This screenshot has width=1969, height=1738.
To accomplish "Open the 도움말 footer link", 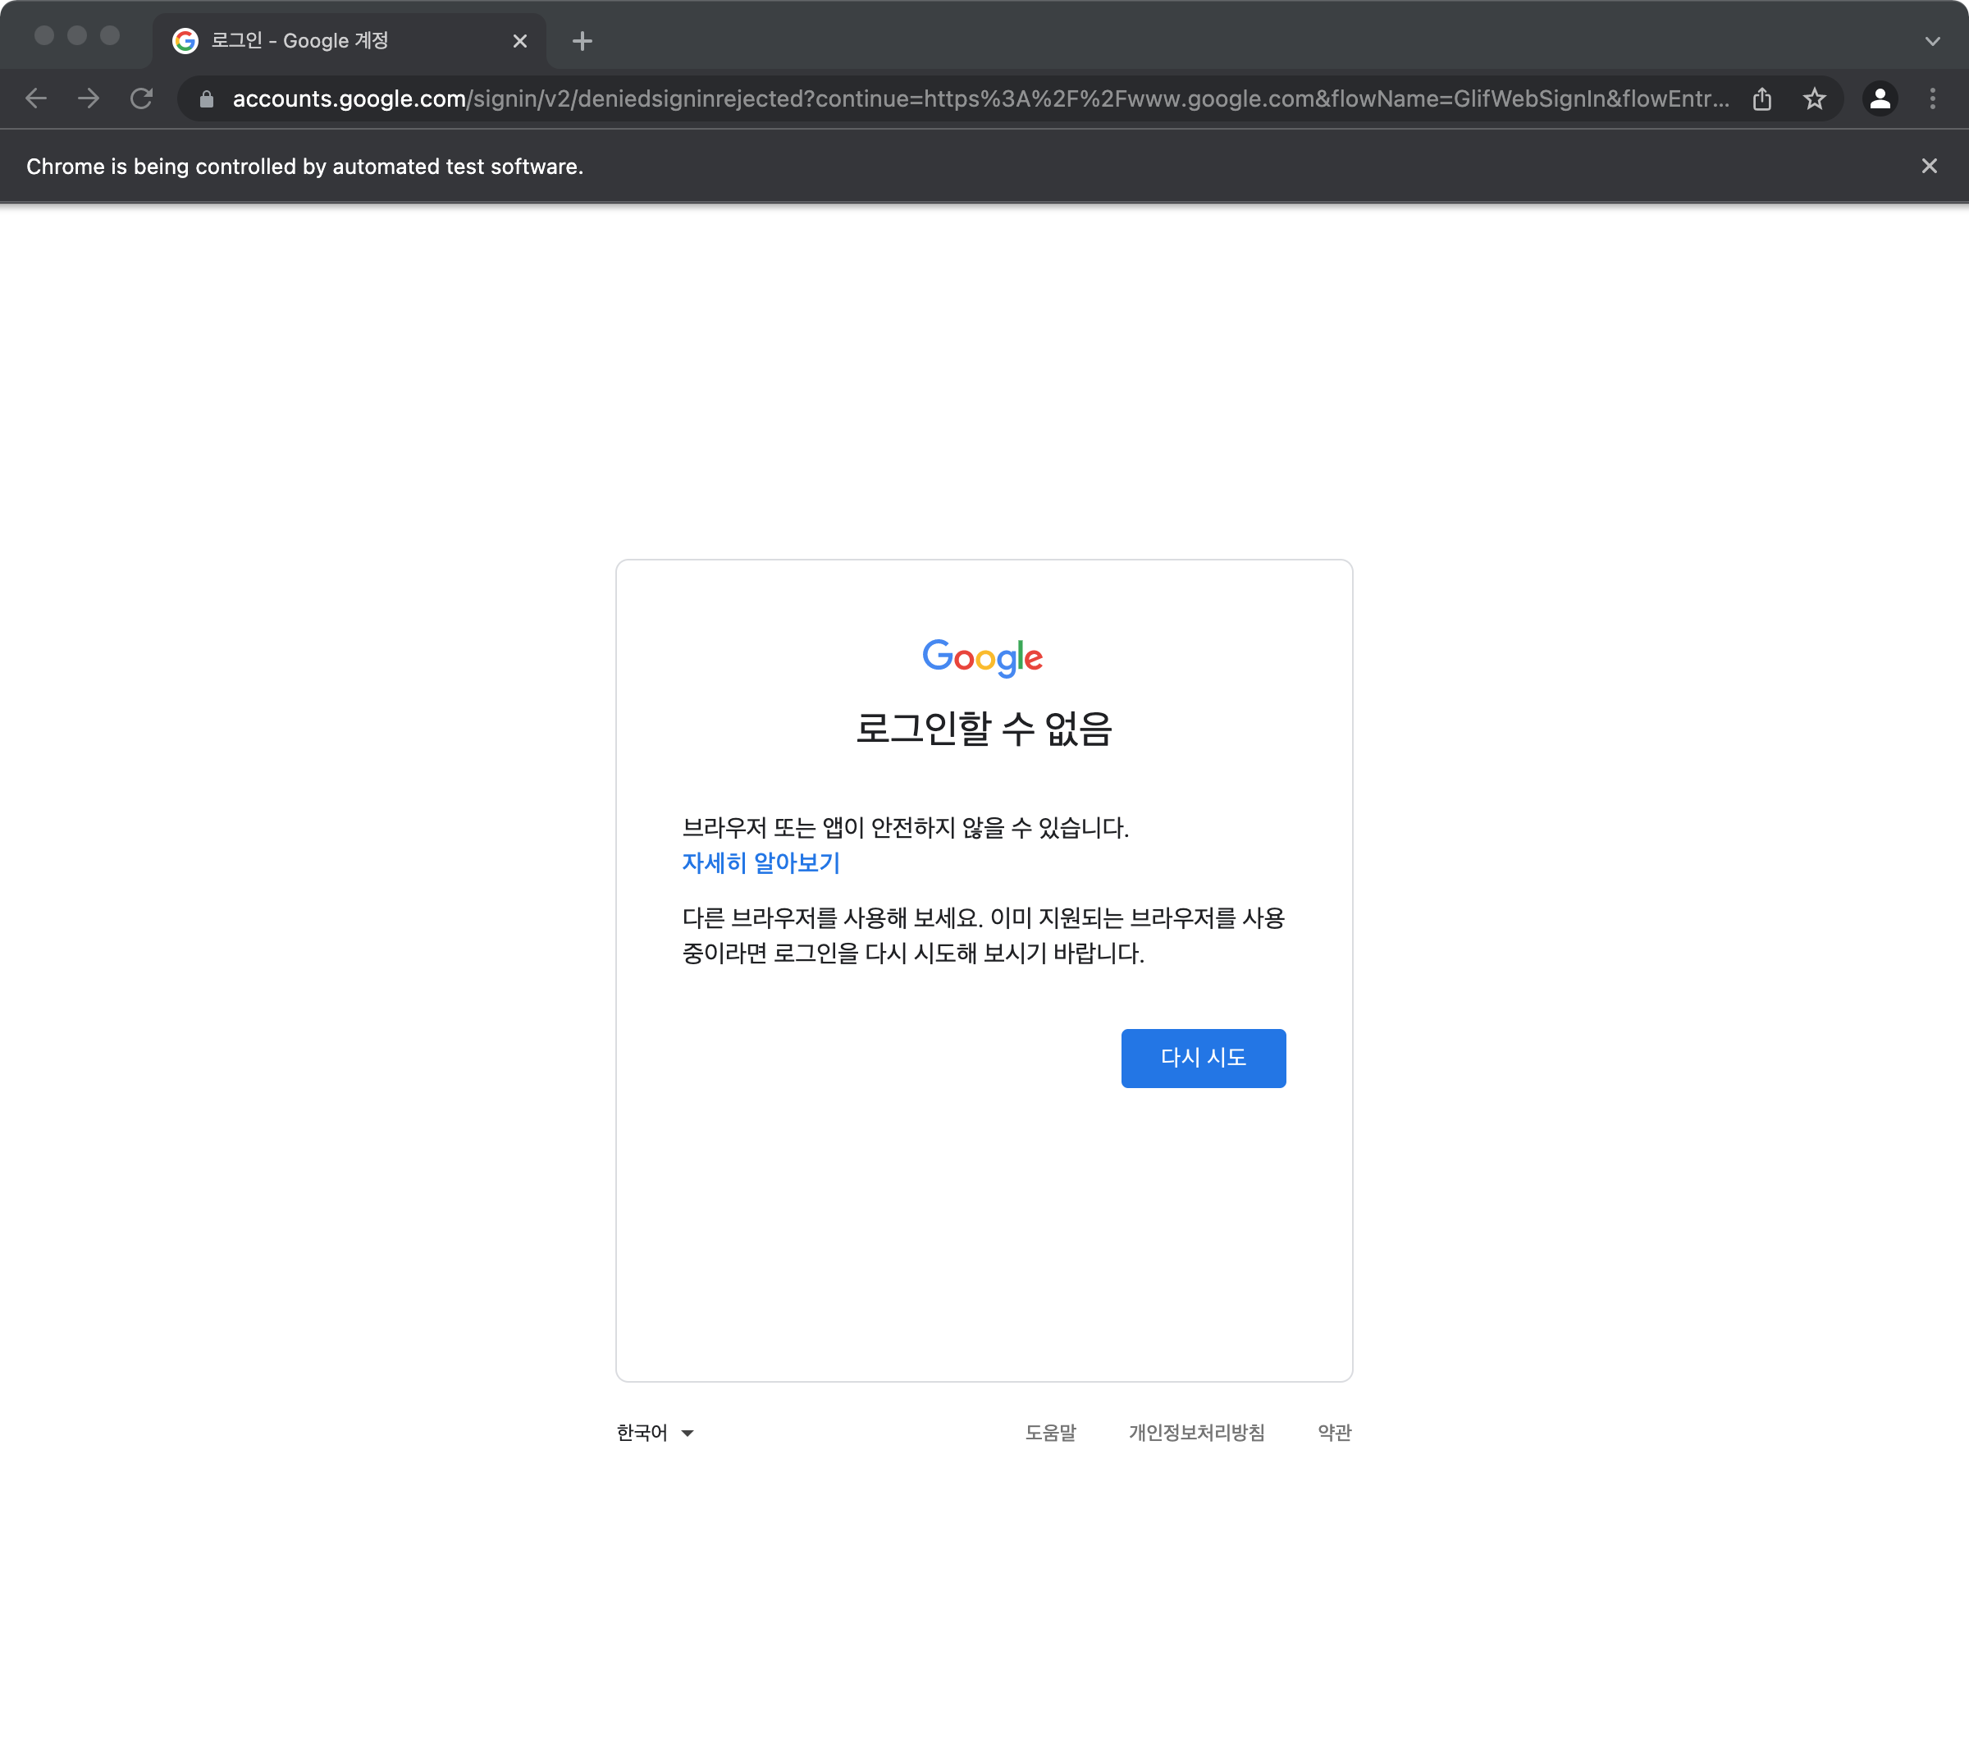I will [1050, 1433].
